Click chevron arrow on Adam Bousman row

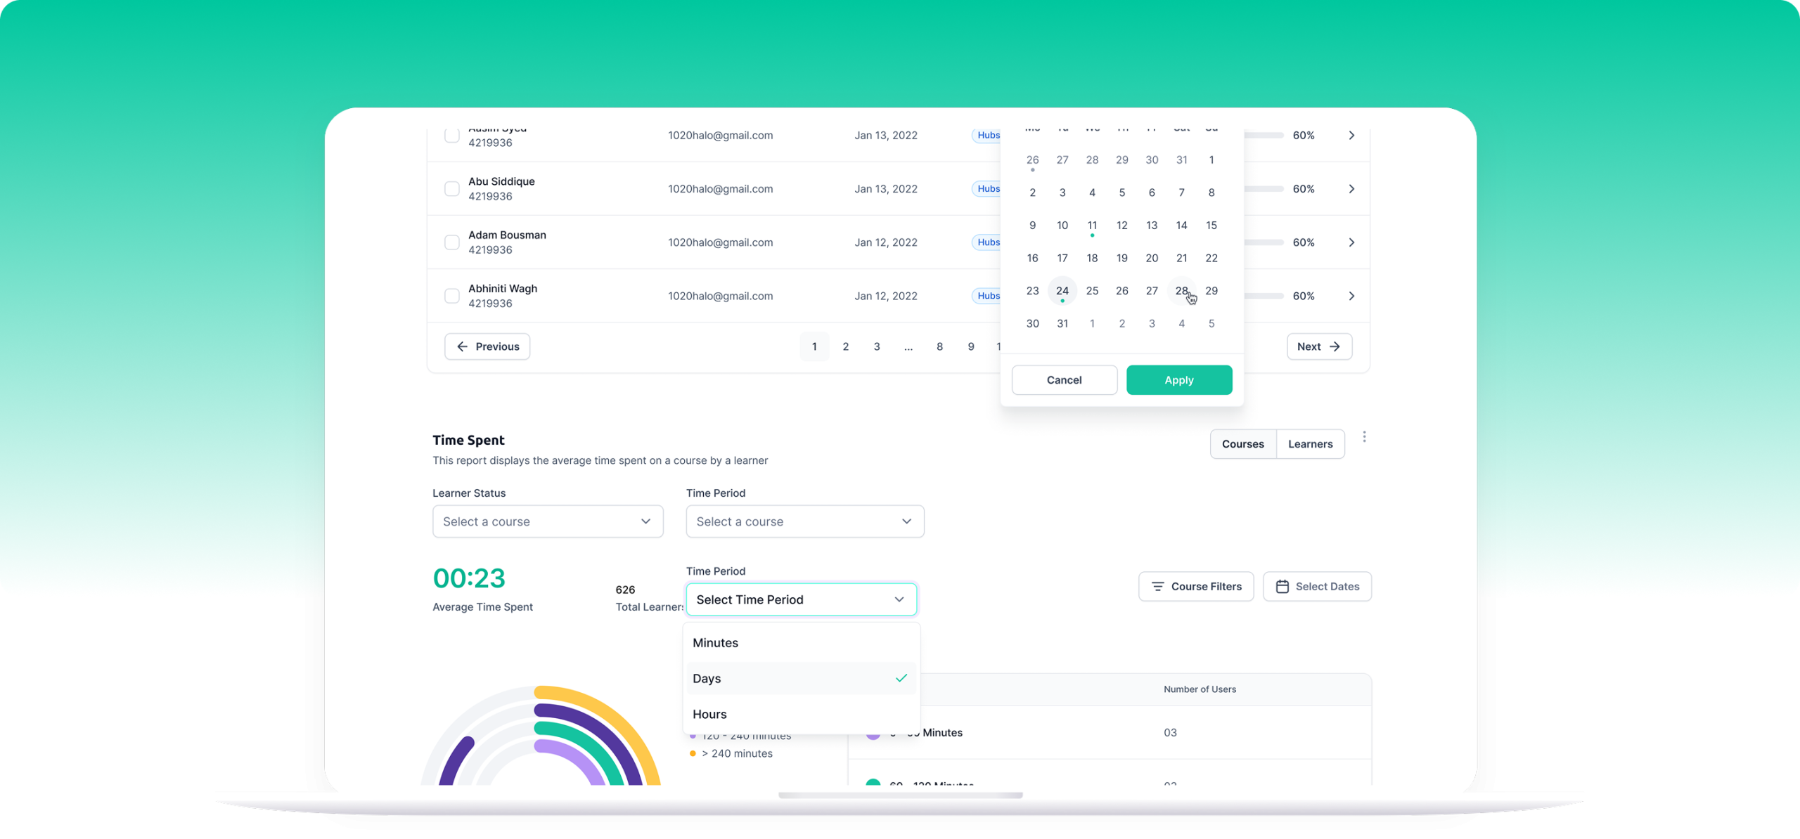1351,242
